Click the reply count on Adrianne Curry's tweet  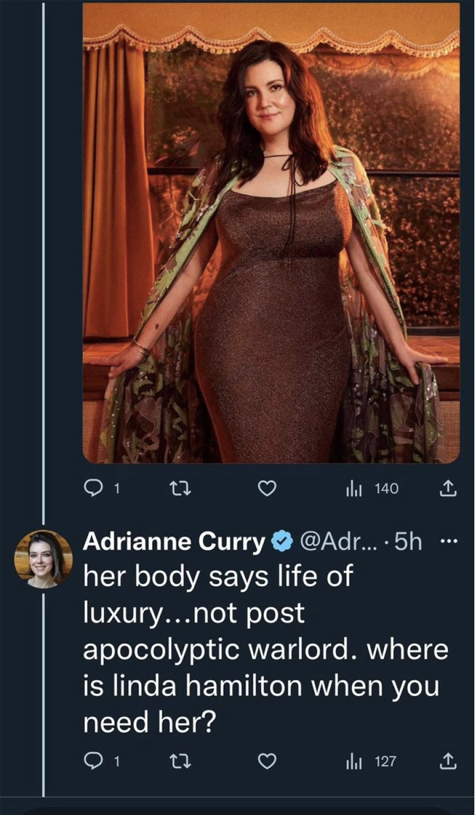tap(115, 762)
